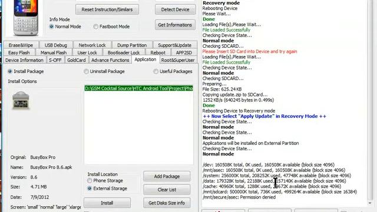The height and width of the screenshot is (212, 377).
Task: Click '/mnt/secure/asec: Permission denied' line
Action: 239,197
